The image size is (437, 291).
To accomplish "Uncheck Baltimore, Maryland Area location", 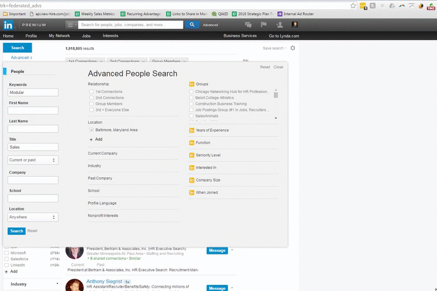I will point(91,130).
